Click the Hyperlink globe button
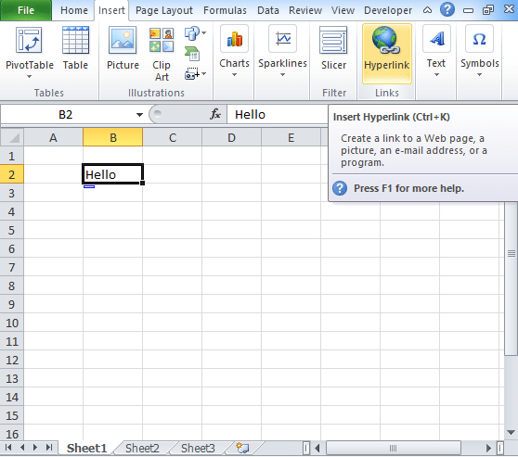Viewport: 518px width, 457px height. [386, 53]
